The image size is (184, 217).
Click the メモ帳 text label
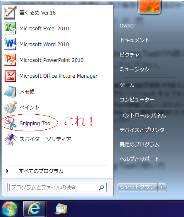(x=27, y=92)
